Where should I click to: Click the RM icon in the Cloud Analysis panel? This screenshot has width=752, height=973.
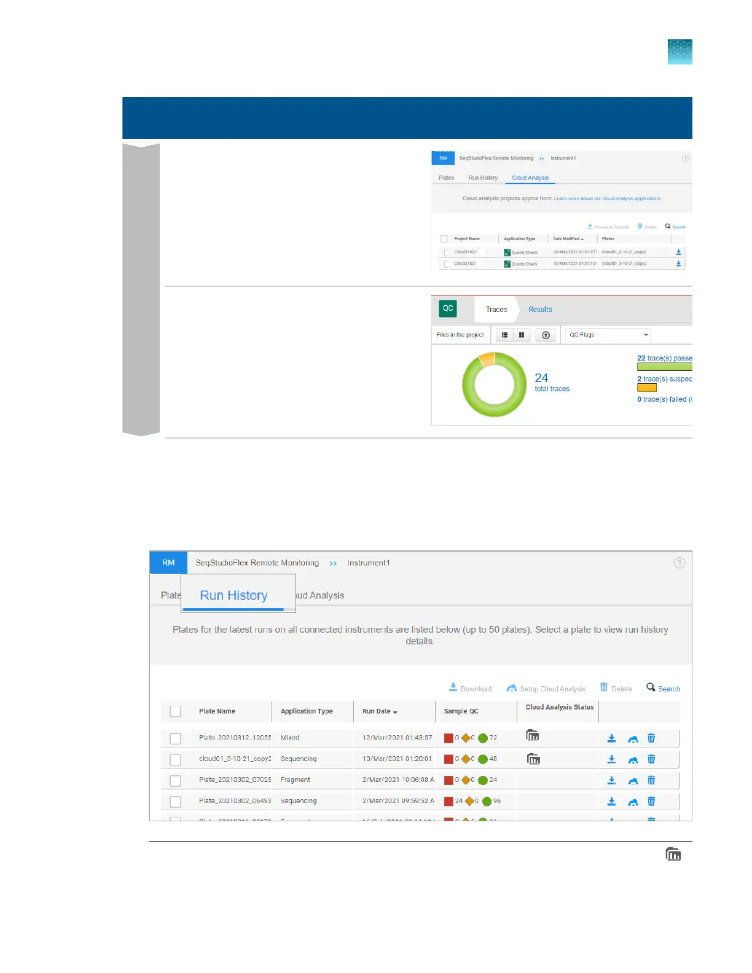[x=443, y=158]
